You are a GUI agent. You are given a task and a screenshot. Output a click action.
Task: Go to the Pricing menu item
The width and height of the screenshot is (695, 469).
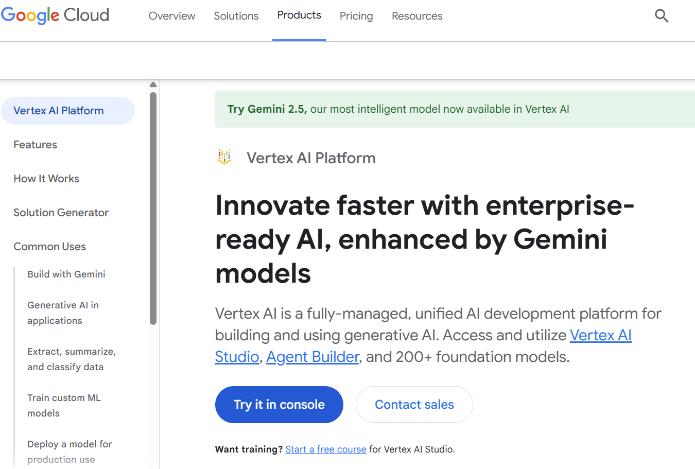pyautogui.click(x=356, y=16)
